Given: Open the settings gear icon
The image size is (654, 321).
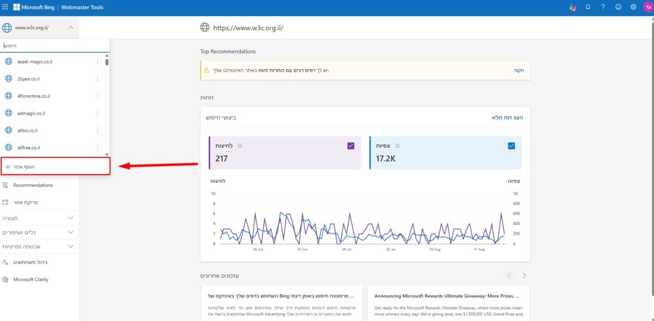Looking at the screenshot, I should pos(633,7).
